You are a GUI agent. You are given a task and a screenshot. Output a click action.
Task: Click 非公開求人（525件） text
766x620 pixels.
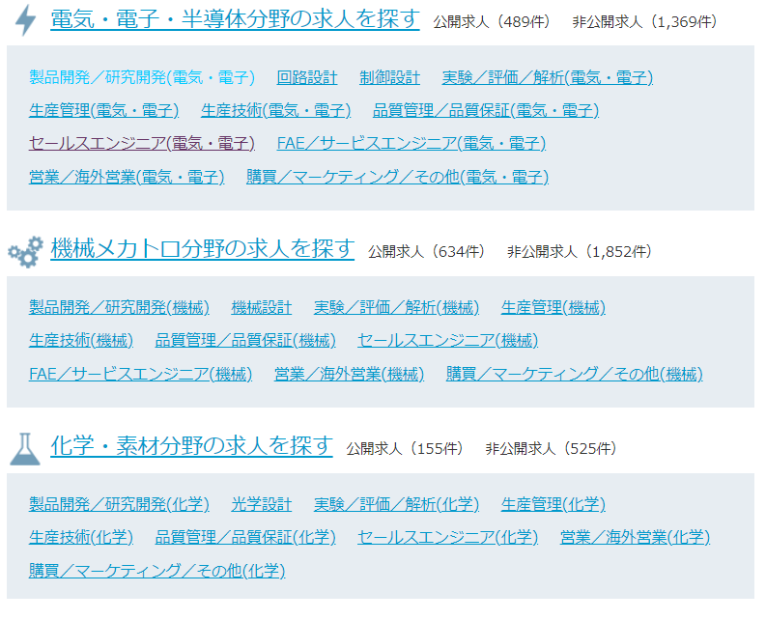coord(551,448)
